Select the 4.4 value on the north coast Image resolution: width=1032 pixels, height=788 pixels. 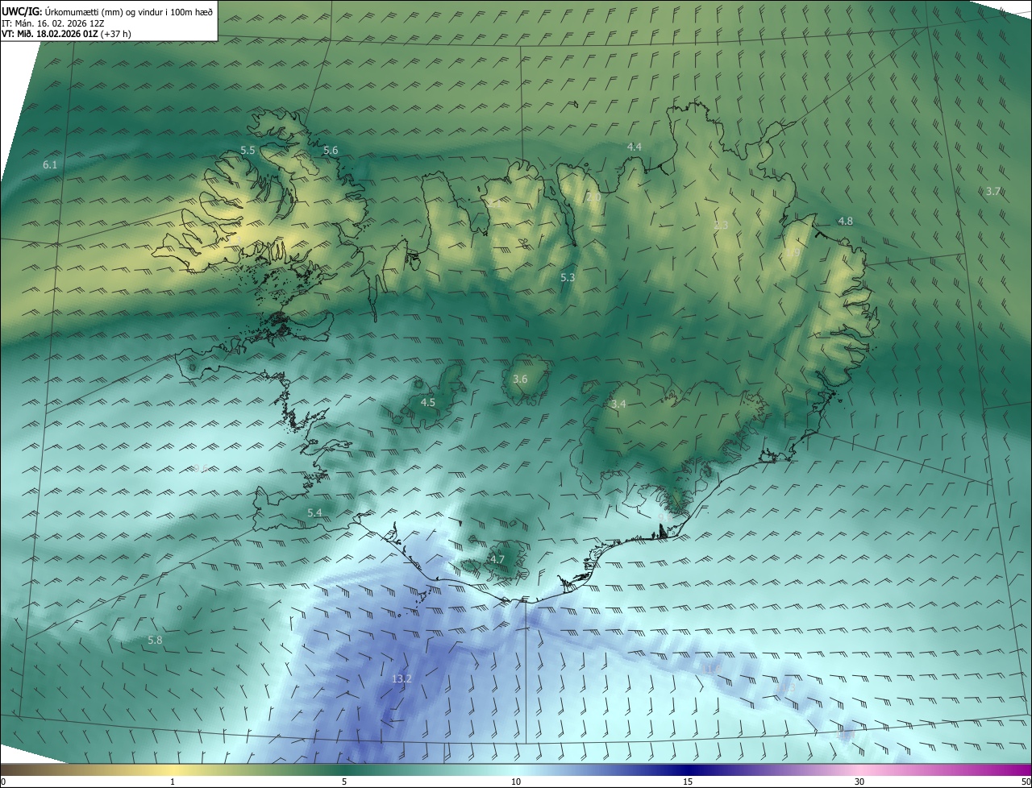point(635,147)
